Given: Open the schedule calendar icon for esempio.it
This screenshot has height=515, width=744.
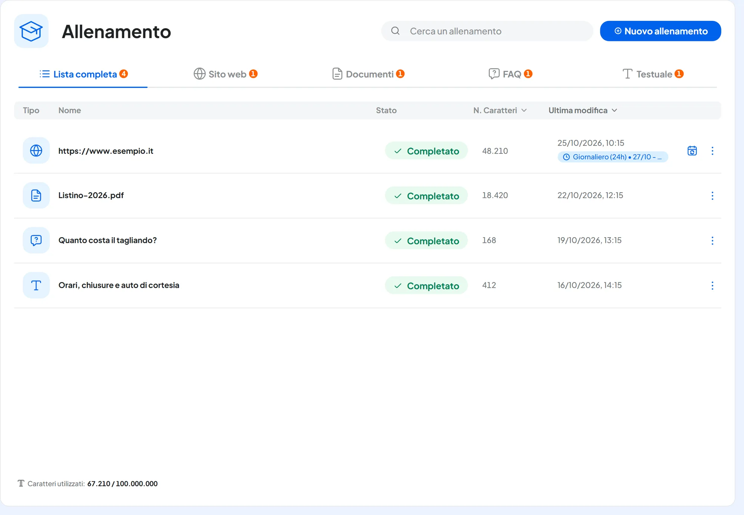Looking at the screenshot, I should [692, 151].
